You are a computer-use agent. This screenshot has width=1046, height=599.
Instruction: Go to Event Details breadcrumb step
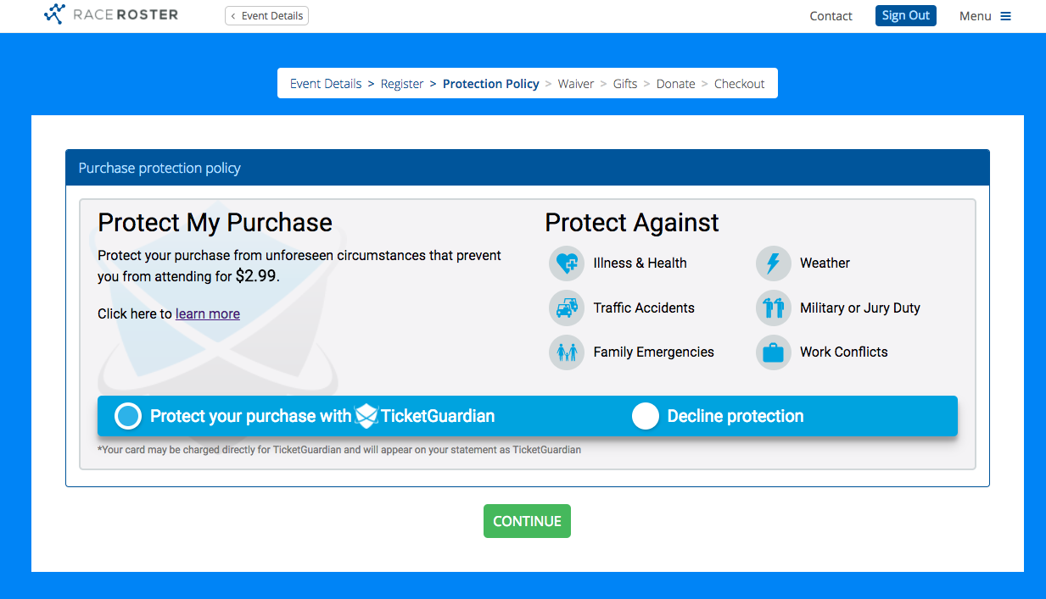(x=326, y=84)
